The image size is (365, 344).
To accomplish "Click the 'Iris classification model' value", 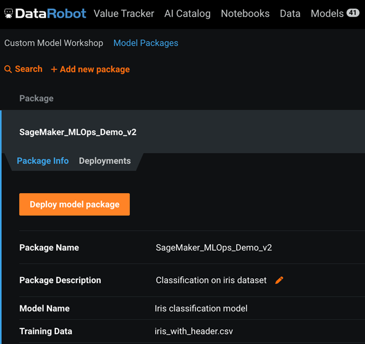I will [x=201, y=309].
